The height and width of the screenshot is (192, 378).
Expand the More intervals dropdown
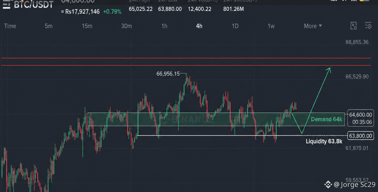point(313,26)
